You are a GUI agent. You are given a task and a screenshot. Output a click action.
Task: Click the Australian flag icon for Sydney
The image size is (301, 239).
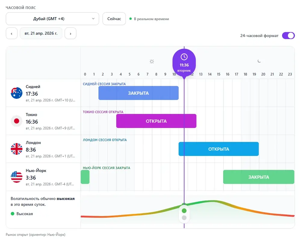pyautogui.click(x=17, y=93)
